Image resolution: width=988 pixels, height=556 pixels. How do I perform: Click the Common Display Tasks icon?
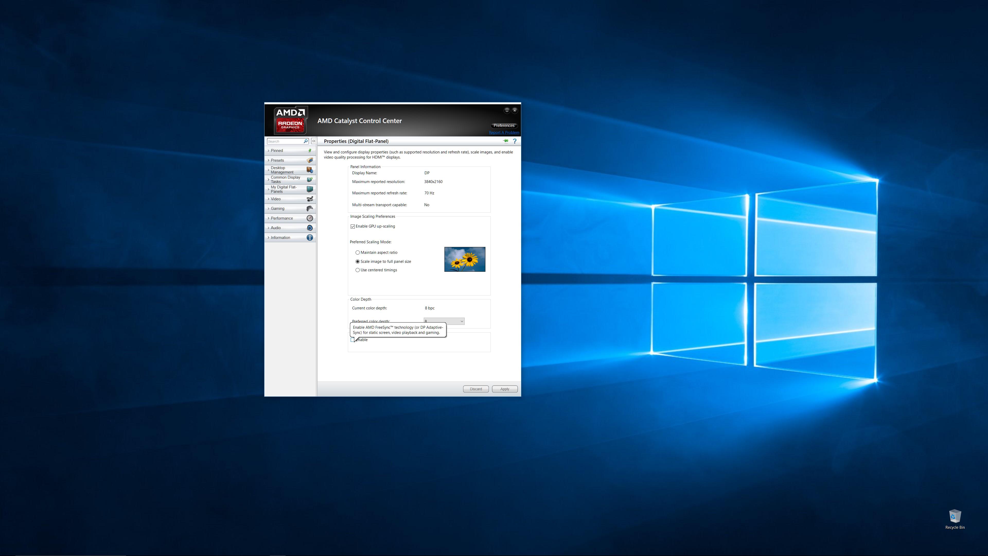pyautogui.click(x=310, y=180)
